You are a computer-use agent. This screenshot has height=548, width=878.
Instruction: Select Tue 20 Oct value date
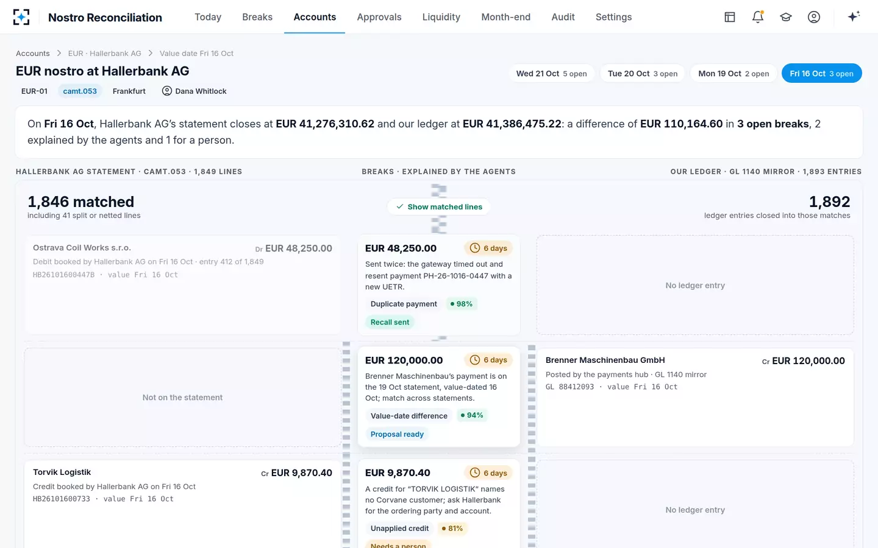click(x=643, y=73)
